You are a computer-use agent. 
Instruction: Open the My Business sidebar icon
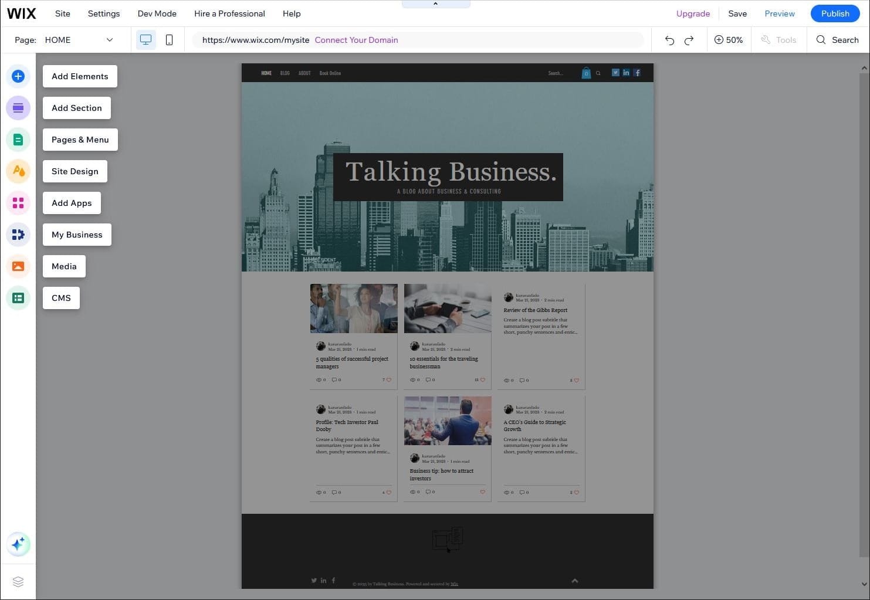(x=18, y=235)
